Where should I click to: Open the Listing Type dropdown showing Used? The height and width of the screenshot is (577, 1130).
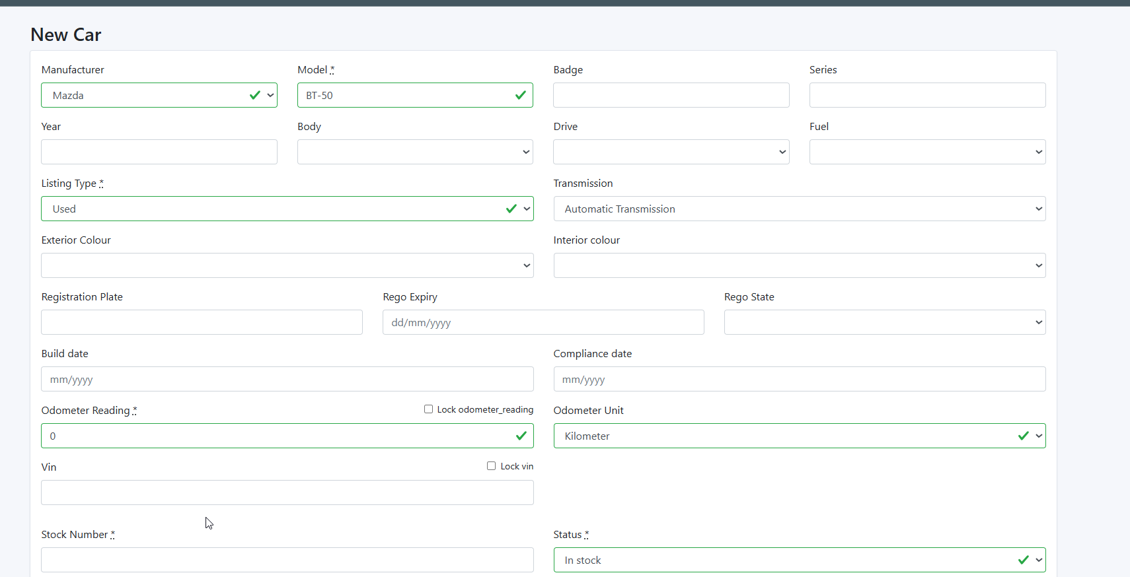tap(287, 209)
